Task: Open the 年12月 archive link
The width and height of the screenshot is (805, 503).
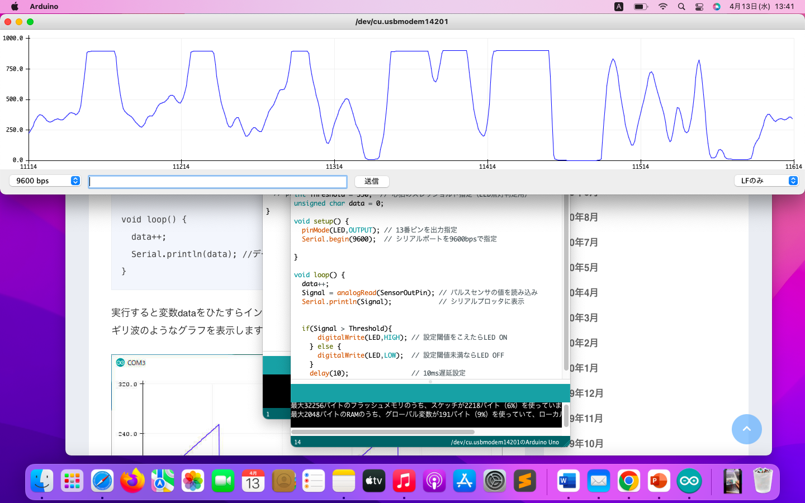Action: (x=587, y=393)
